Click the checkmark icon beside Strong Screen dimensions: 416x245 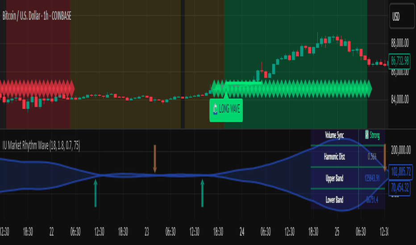pos(366,135)
